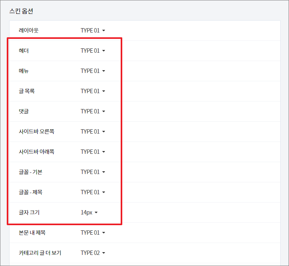Expand the 댓글 TYPE 01 dropdown
Viewport: 289px width, 266px height.
pos(93,111)
